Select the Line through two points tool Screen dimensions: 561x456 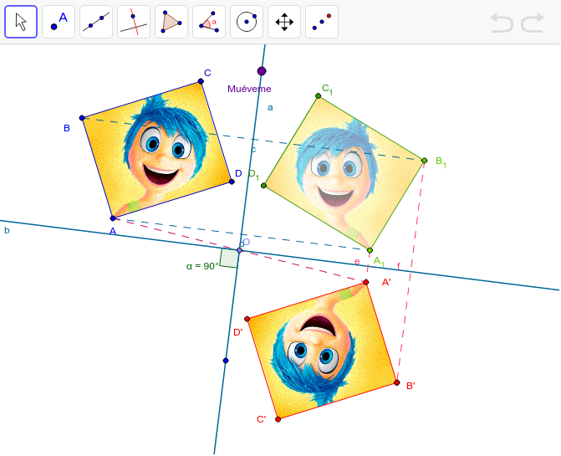tap(96, 22)
